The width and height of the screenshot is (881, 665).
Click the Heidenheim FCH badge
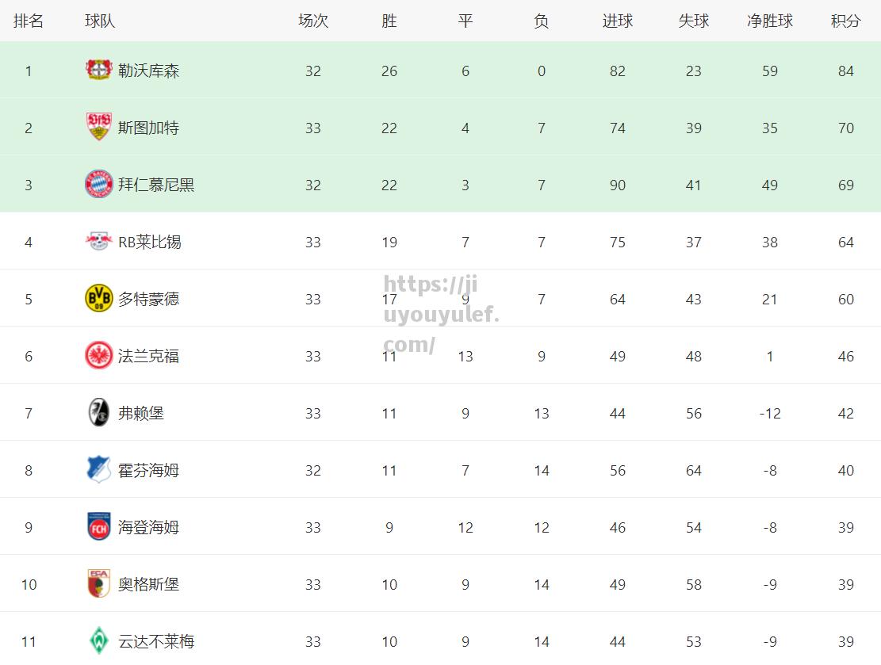[x=99, y=527]
